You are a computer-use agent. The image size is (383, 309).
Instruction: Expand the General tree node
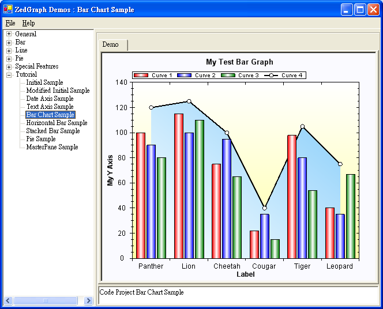click(9, 34)
